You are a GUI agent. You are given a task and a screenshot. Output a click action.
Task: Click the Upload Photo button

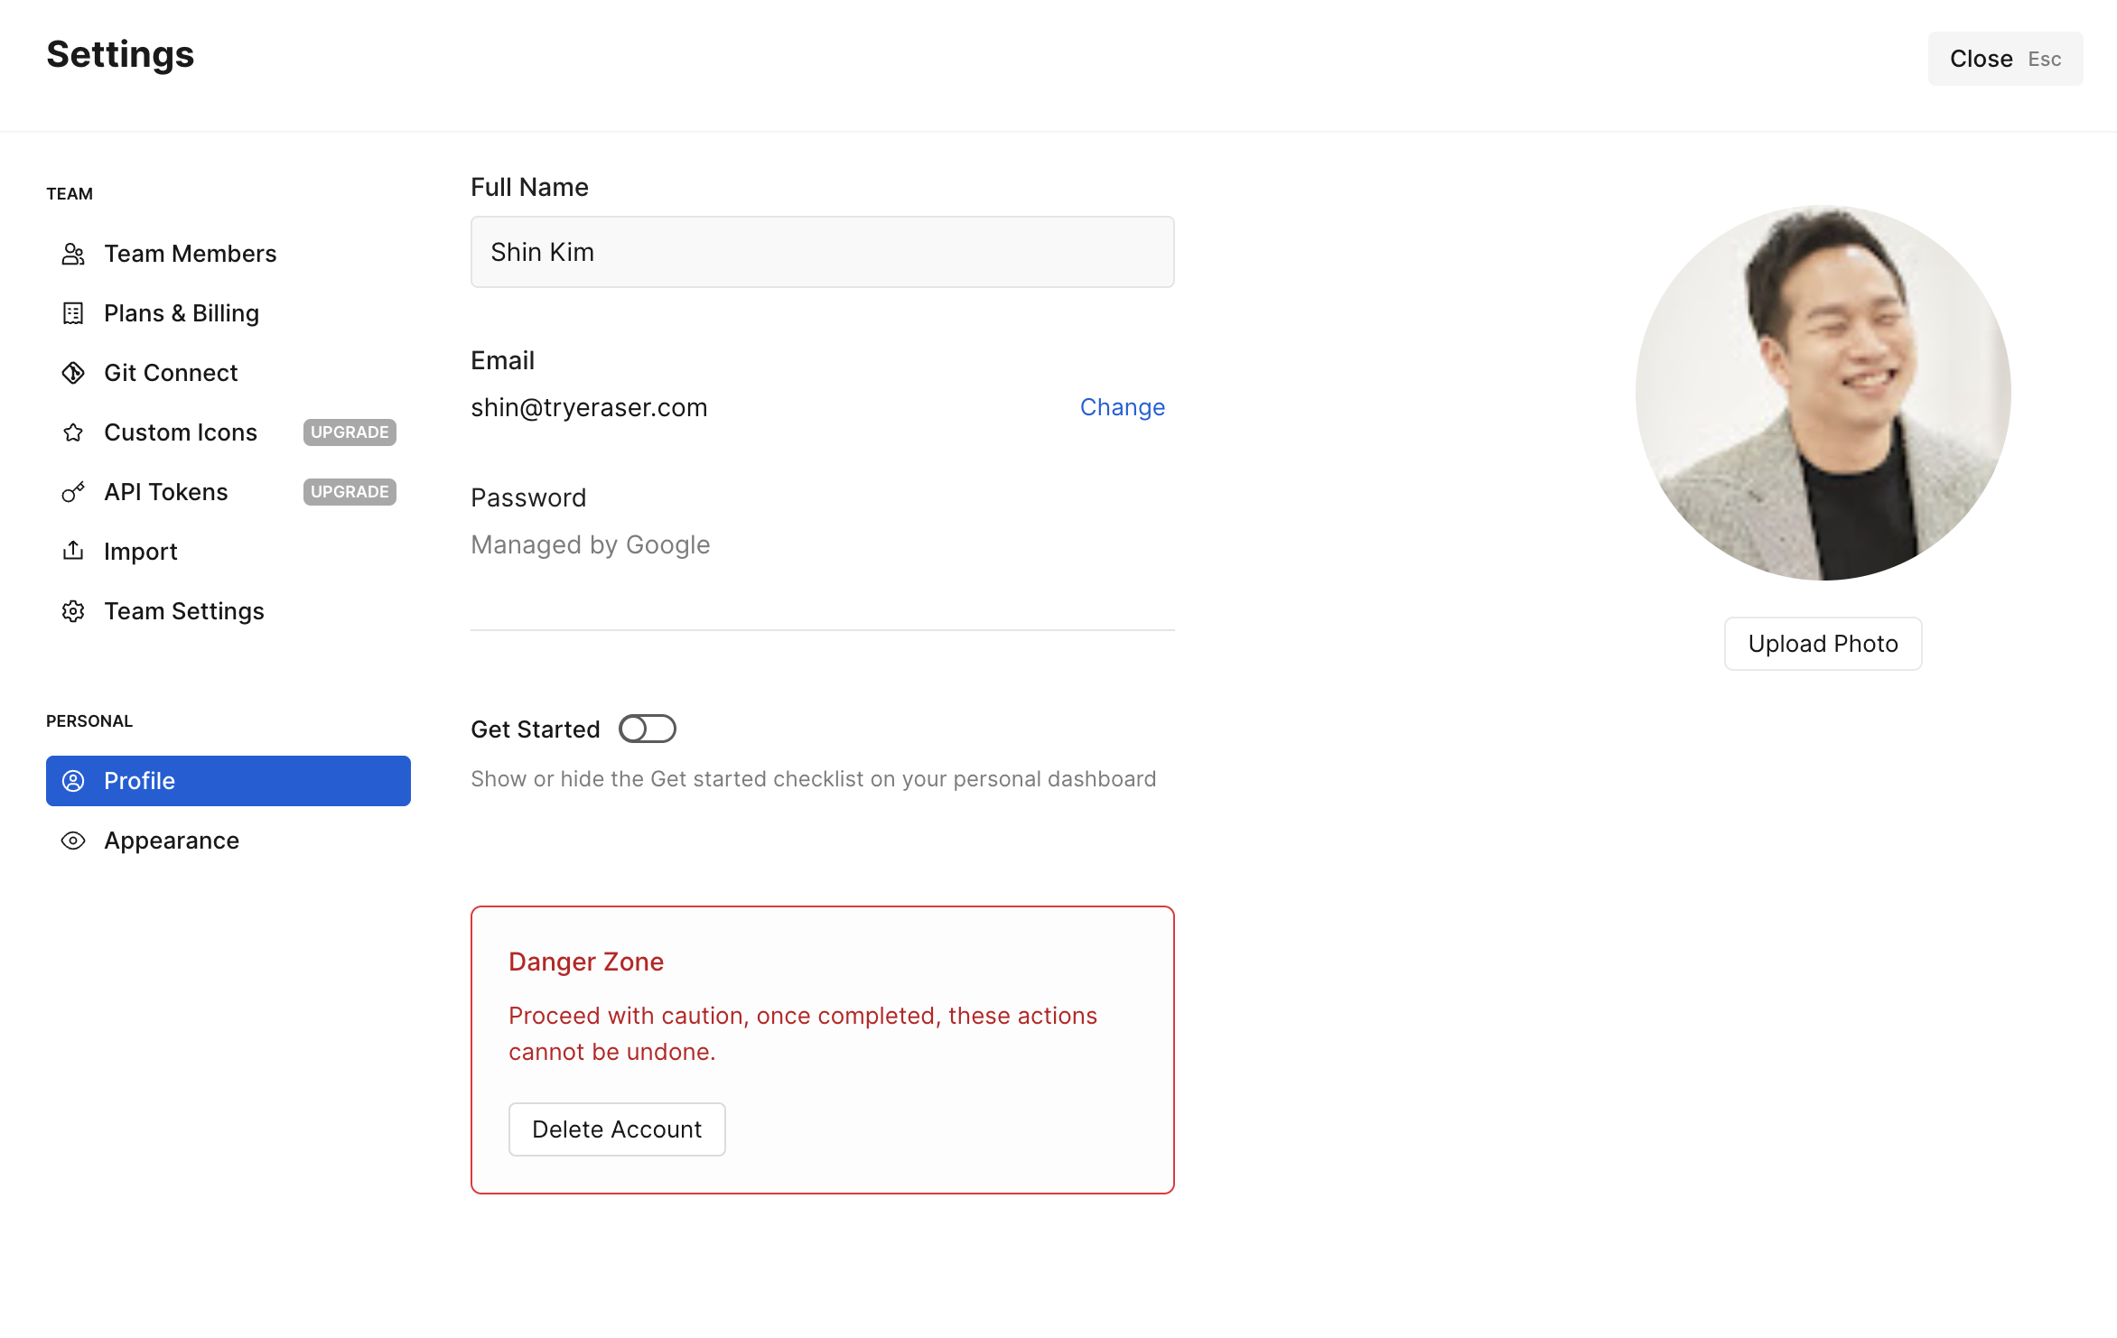pyautogui.click(x=1823, y=644)
